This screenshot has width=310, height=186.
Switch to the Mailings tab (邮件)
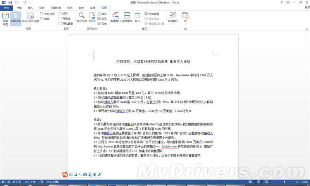tap(81, 8)
